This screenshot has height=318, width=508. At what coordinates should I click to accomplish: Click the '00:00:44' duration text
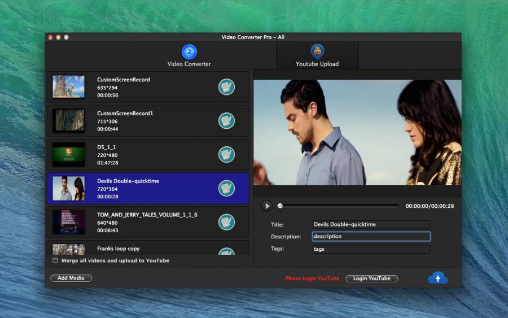(108, 129)
